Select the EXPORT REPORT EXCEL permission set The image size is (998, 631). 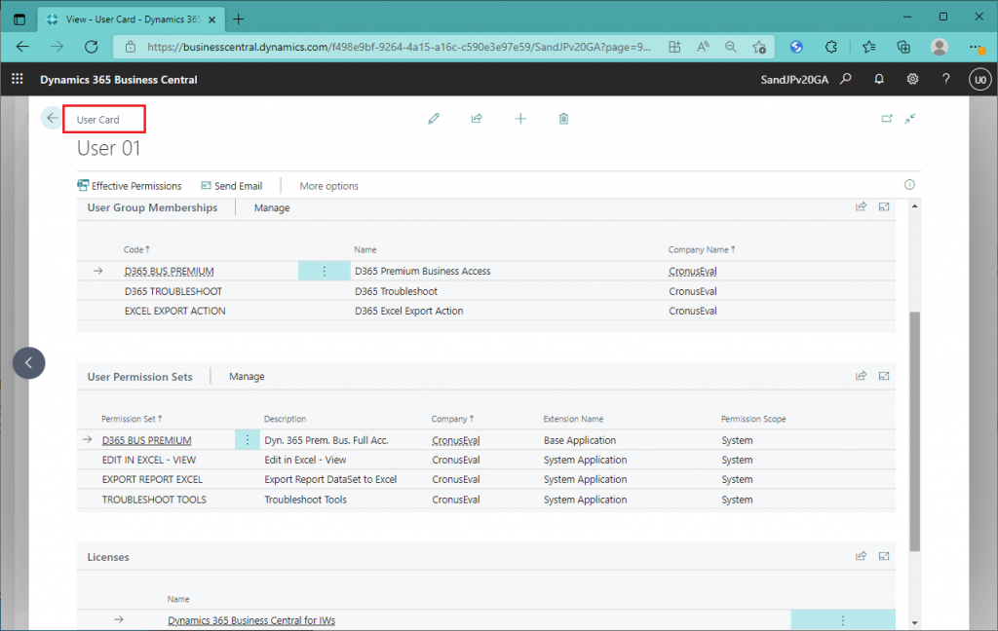(485, 480)
